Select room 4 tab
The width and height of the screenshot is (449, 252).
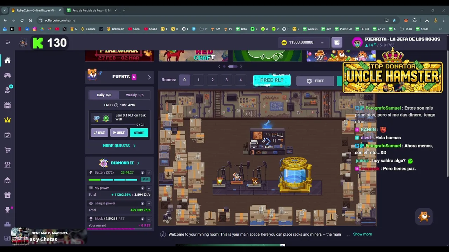(241, 80)
